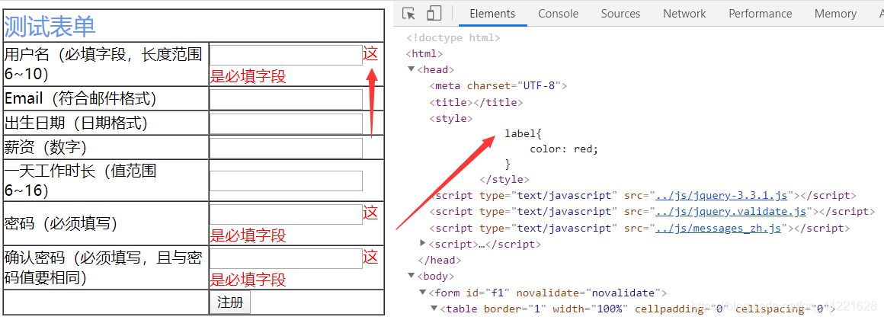The height and width of the screenshot is (320, 884).
Task: Select the closing head tag line
Action: click(x=439, y=261)
